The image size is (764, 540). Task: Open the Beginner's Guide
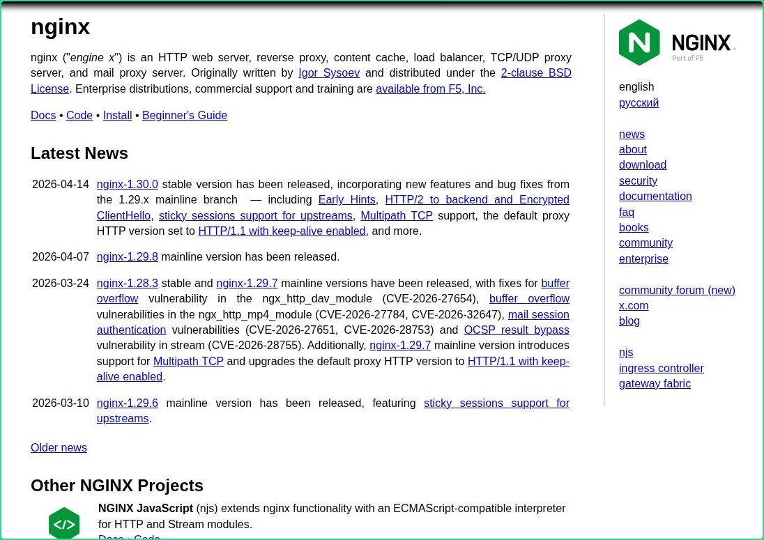click(184, 115)
